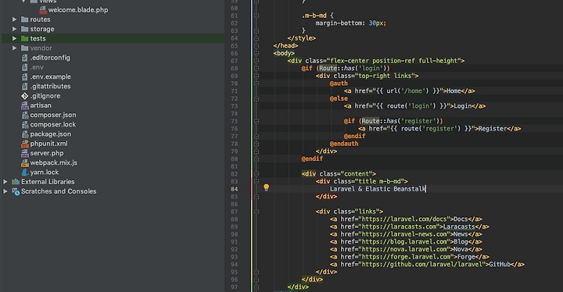Click the composer.lock file icon
Screen dimensions: 563x292
point(24,124)
